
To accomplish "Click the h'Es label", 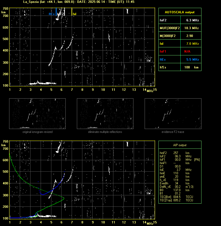I will pyautogui.click(x=163, y=67).
